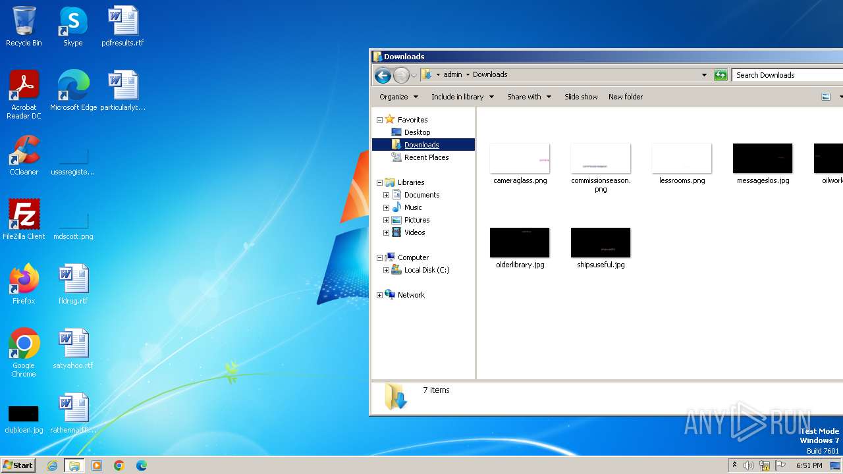Open Acrobat Reader DC shortcut
The width and height of the screenshot is (843, 474).
coord(24,94)
